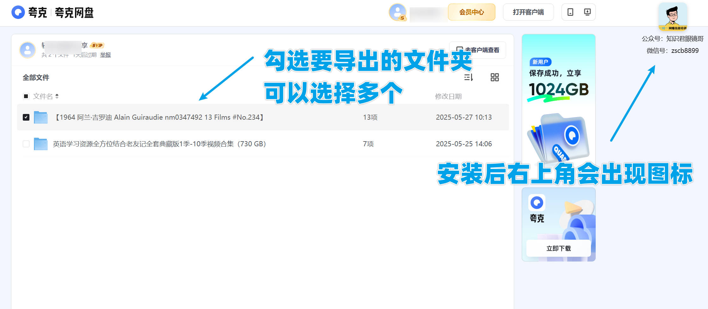Click the 打开客户端 button

(528, 12)
